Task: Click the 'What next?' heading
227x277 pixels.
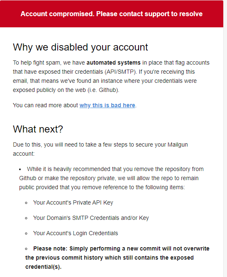Action: (x=38, y=129)
